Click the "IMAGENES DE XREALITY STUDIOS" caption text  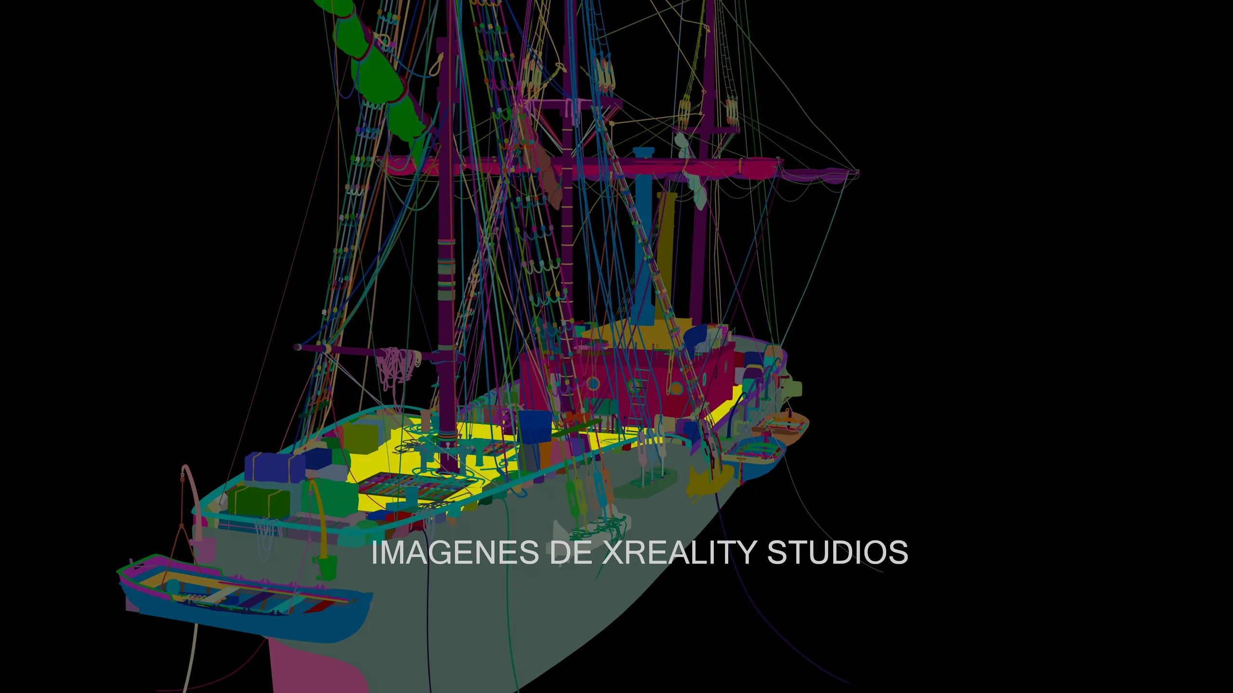pyautogui.click(x=640, y=552)
